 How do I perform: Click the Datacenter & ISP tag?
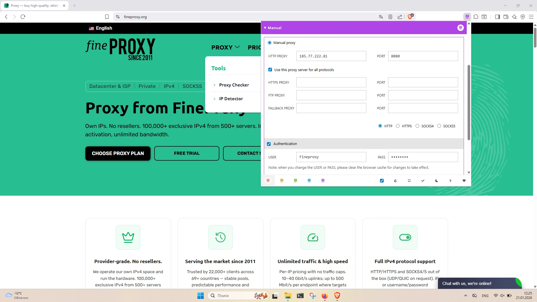(x=110, y=86)
